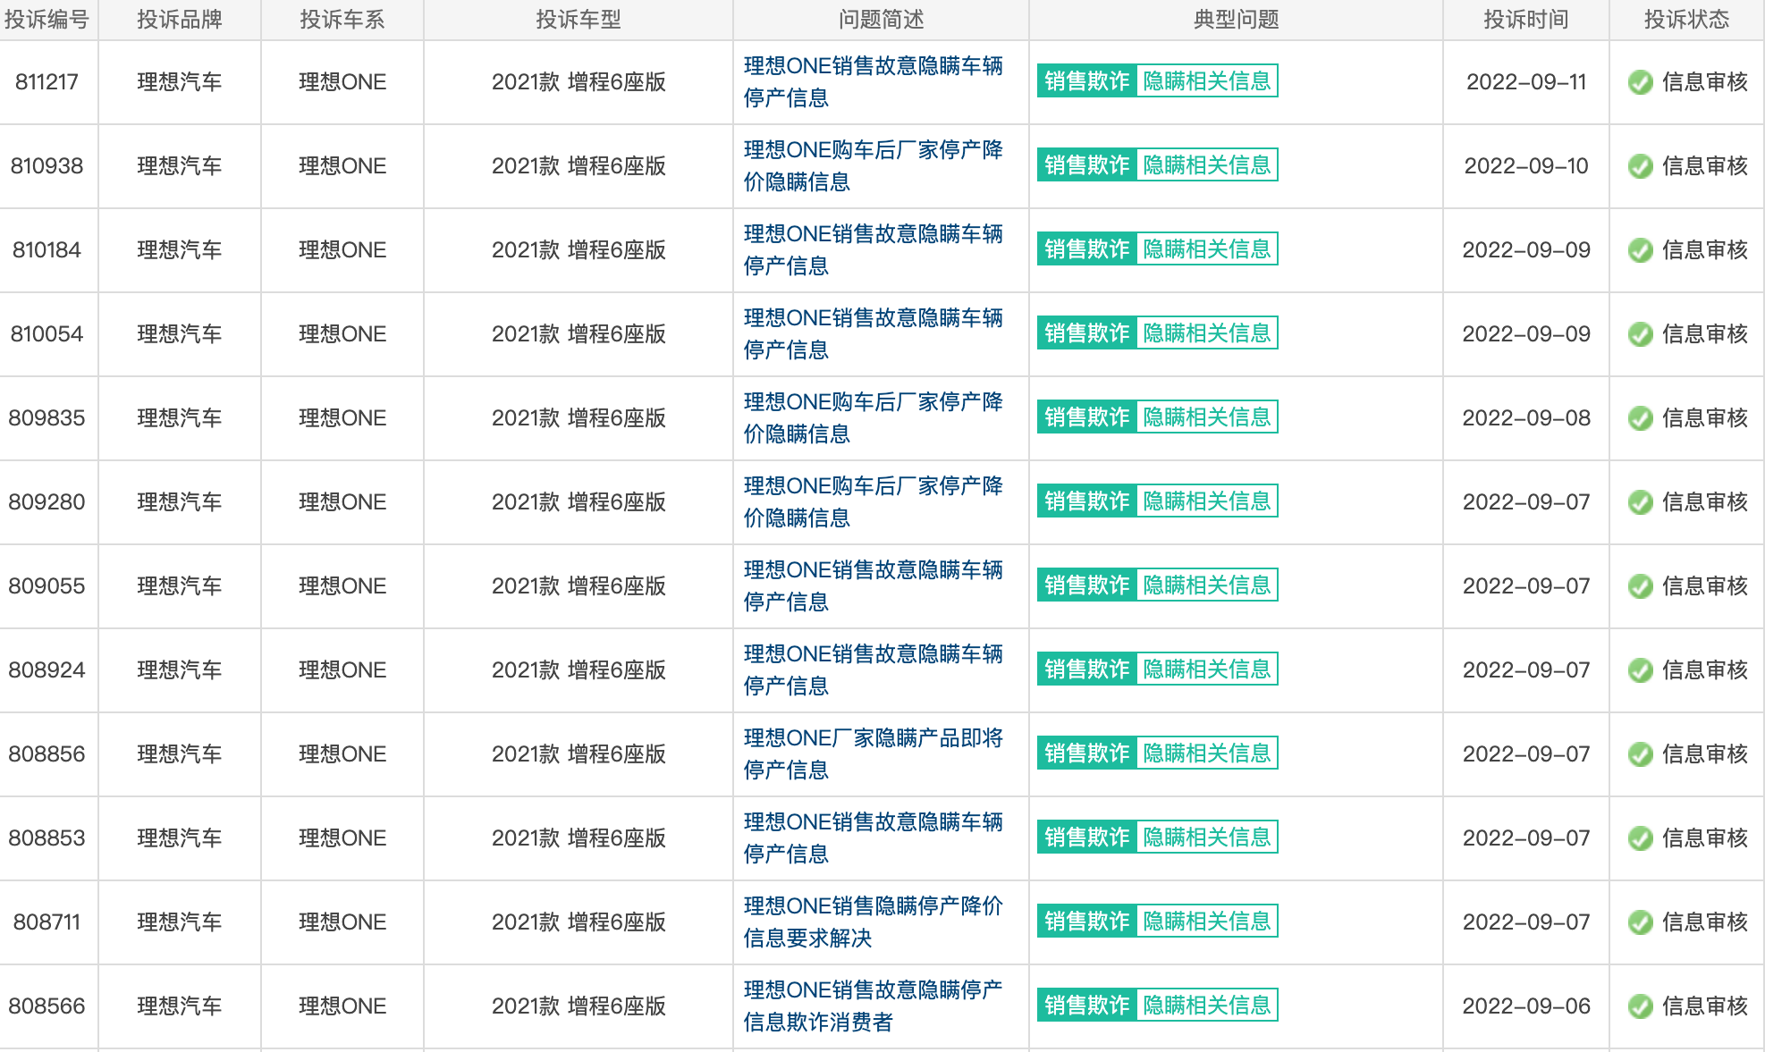Image resolution: width=1765 pixels, height=1052 pixels.
Task: Click the 投诉状态 column header
Action: pyautogui.click(x=1687, y=20)
